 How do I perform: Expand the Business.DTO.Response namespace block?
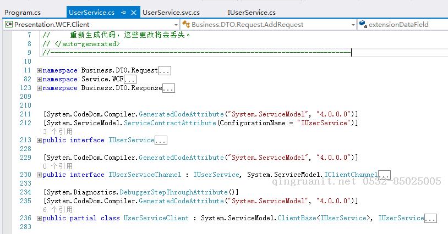click(x=39, y=88)
